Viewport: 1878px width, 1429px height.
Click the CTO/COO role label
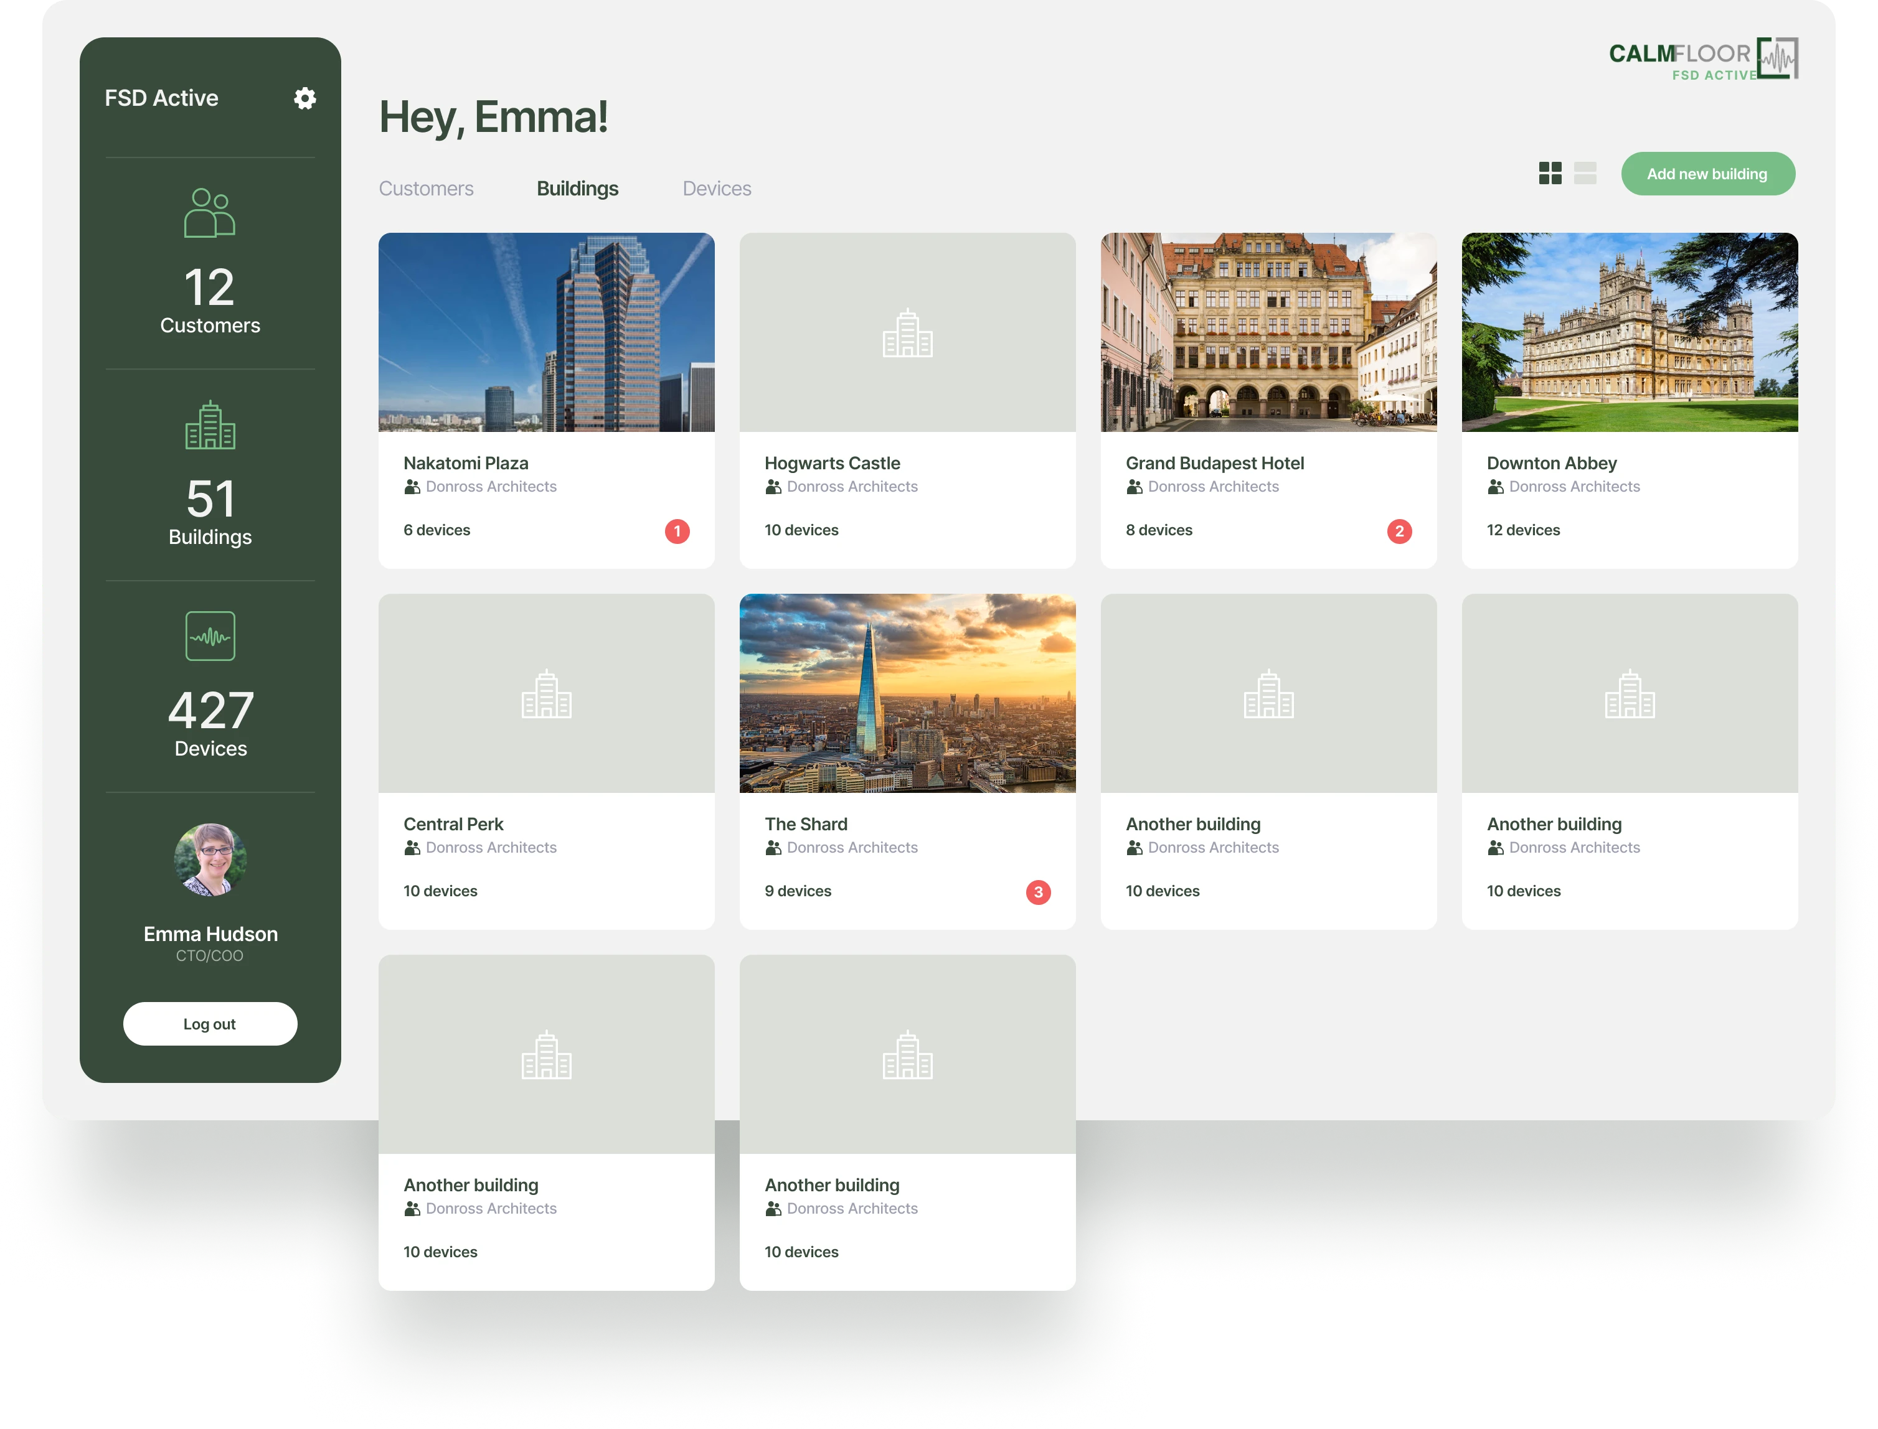point(209,955)
